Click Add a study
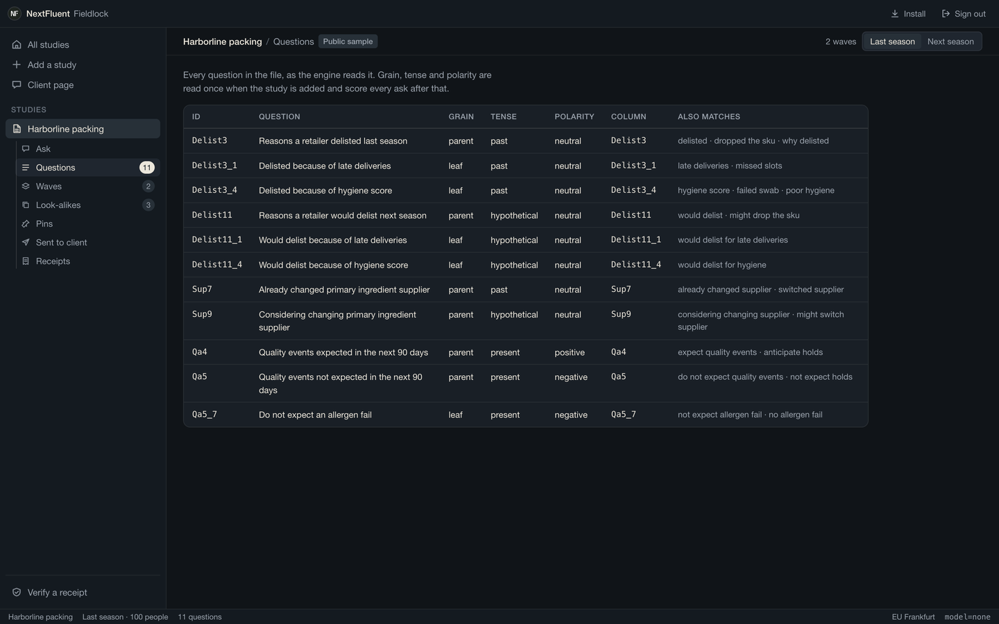 tap(83, 65)
